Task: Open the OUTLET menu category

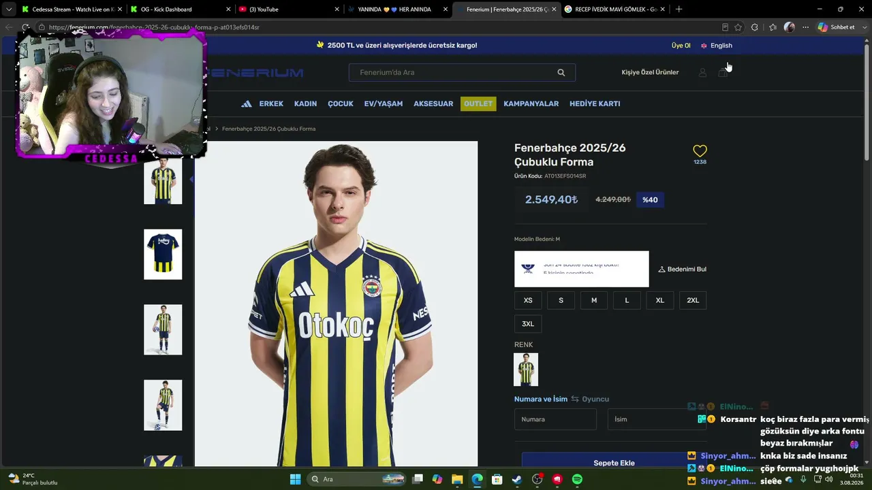Action: click(x=478, y=103)
